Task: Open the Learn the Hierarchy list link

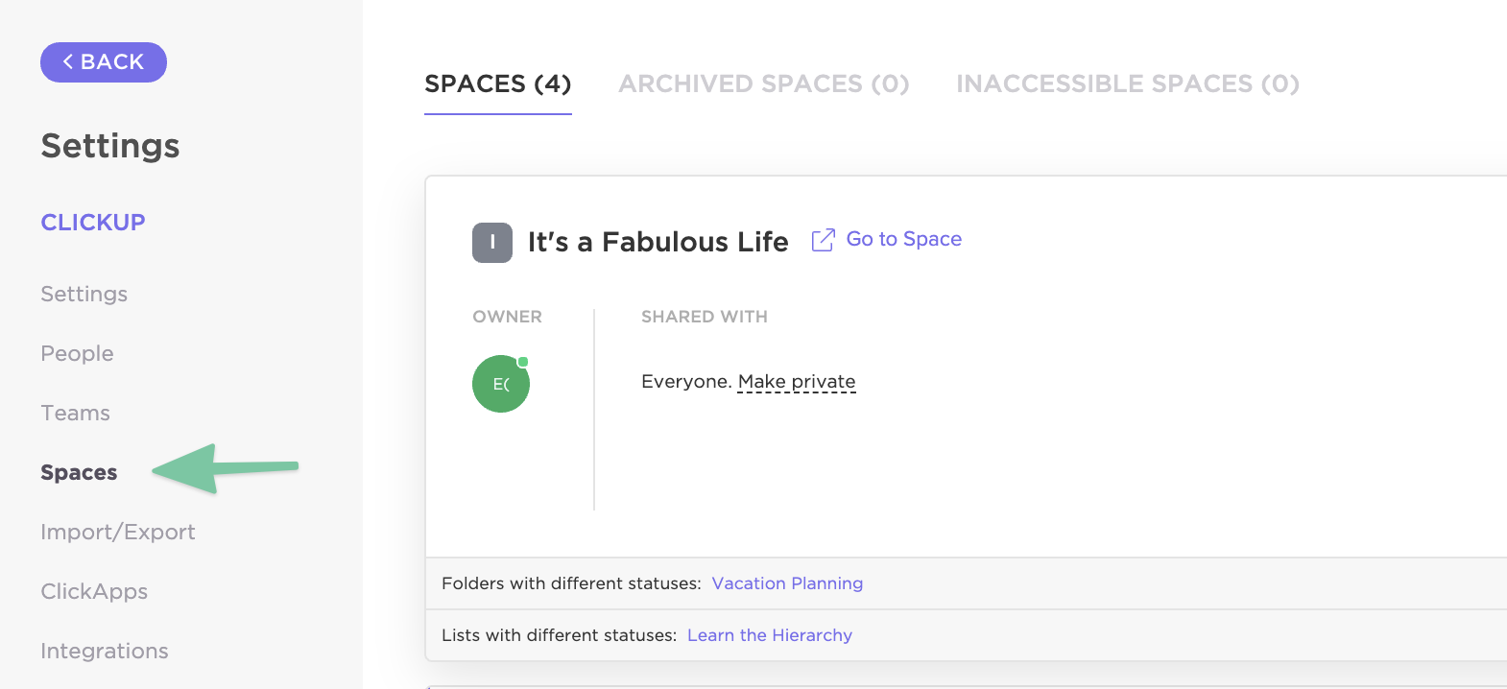Action: click(x=770, y=635)
